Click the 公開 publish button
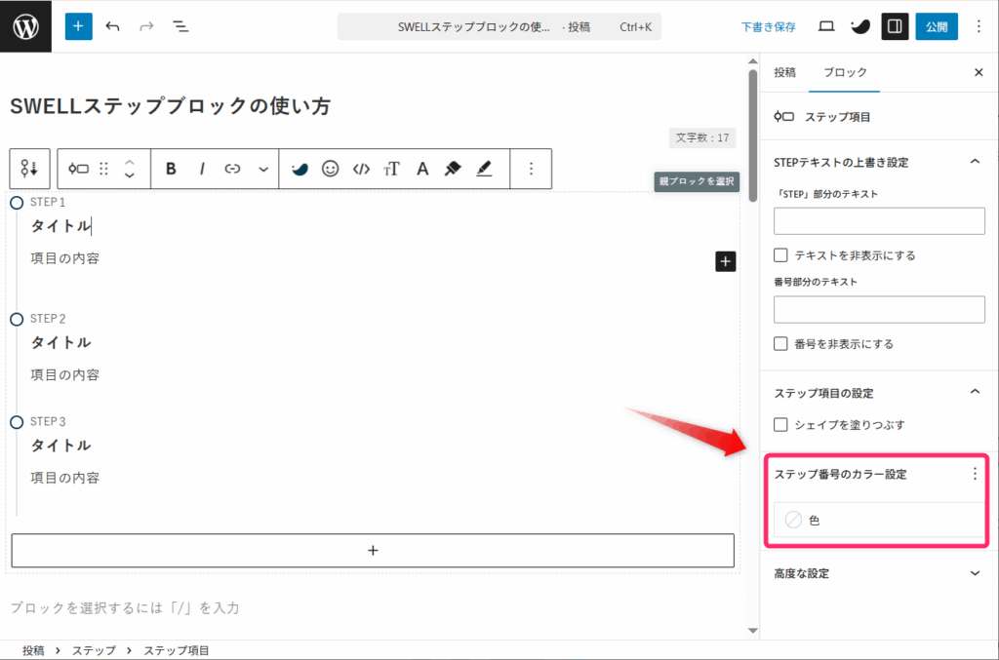This screenshot has height=660, width=999. tap(936, 26)
